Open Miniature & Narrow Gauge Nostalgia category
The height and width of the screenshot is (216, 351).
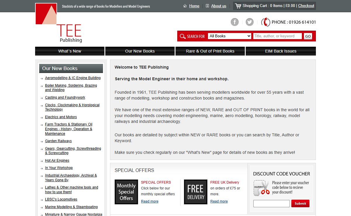(x=74, y=214)
